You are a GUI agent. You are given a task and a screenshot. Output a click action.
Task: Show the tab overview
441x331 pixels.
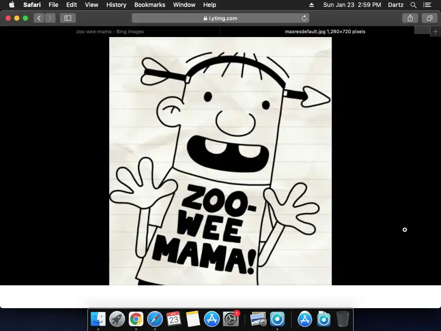(429, 18)
